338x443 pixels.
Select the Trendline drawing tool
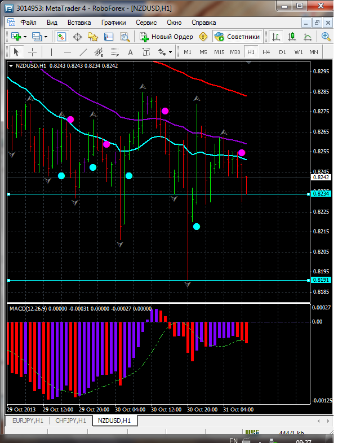point(83,52)
